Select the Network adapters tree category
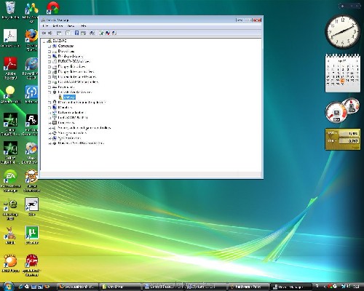 point(71,113)
